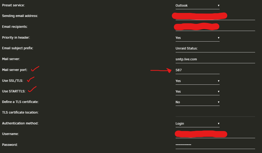Screen dimensions: 262x153
Task: Click the 'Sending email address:' label
Action: [x=20, y=16]
